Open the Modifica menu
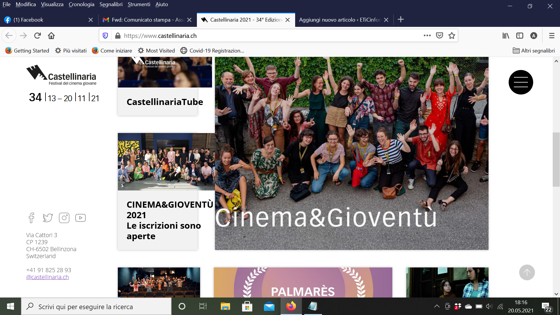The width and height of the screenshot is (560, 315). click(x=26, y=4)
